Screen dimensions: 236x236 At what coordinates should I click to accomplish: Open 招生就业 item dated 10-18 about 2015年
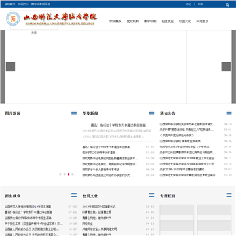(x=28, y=218)
